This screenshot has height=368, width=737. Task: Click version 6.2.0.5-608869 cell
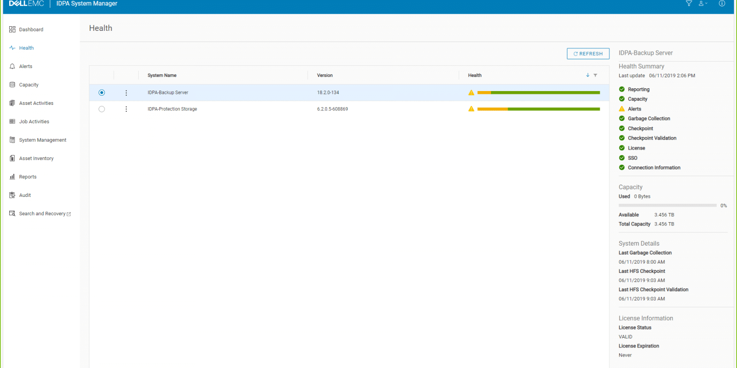332,109
